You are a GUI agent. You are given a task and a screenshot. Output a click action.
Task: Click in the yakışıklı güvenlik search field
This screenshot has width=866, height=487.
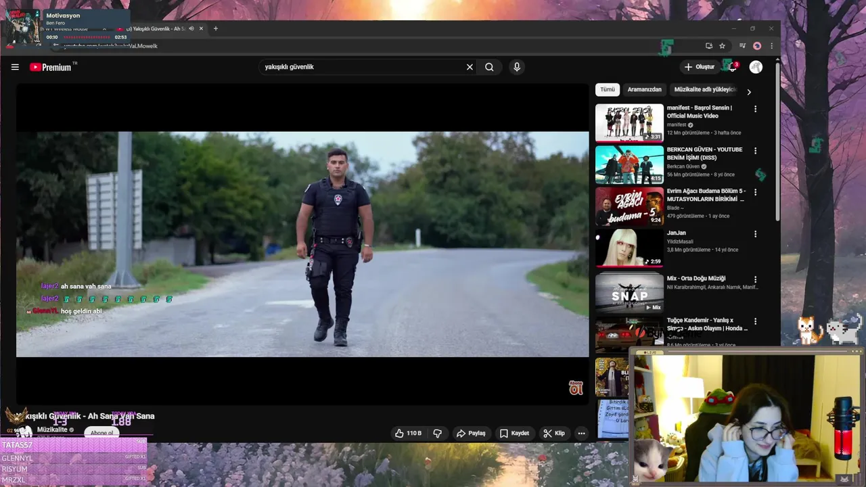[362, 67]
